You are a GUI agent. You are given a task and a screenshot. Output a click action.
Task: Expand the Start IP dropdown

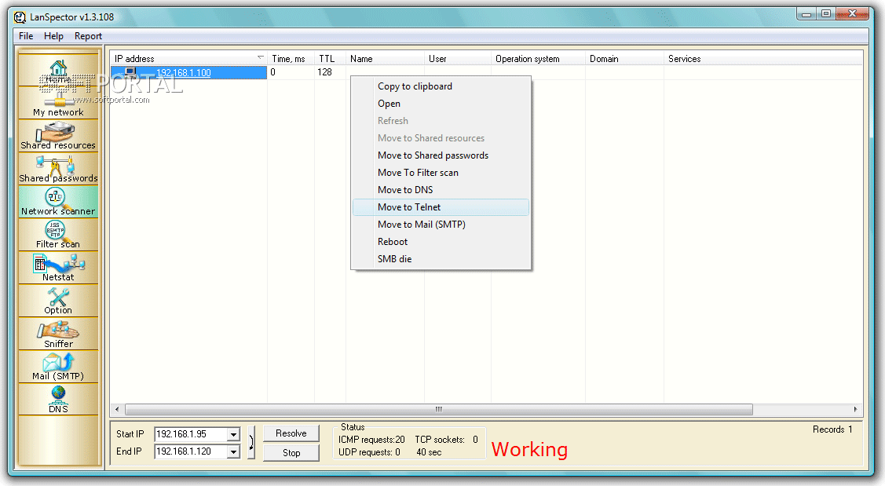[x=233, y=435]
